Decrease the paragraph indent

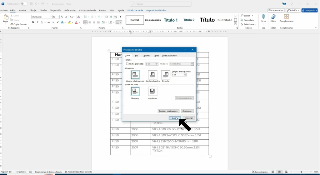click(x=107, y=17)
